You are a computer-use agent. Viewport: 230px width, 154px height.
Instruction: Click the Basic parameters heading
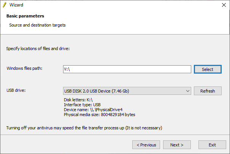tap(25, 16)
